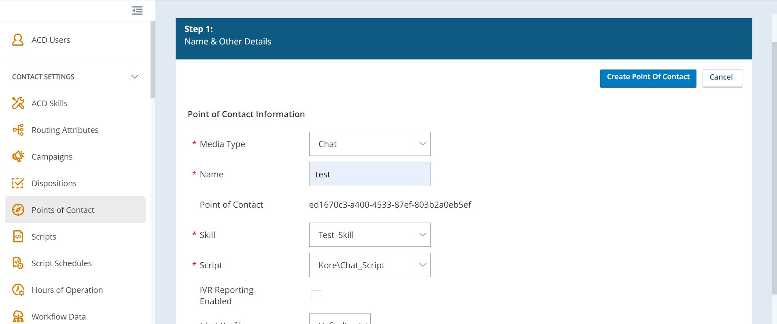Click the ACD Users person icon
777x324 pixels.
tap(18, 40)
